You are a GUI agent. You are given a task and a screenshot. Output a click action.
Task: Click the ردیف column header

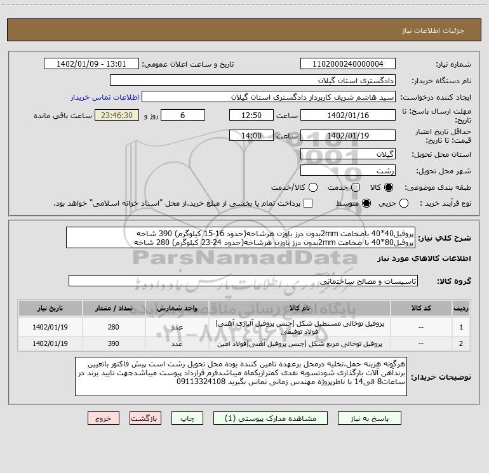point(461,308)
